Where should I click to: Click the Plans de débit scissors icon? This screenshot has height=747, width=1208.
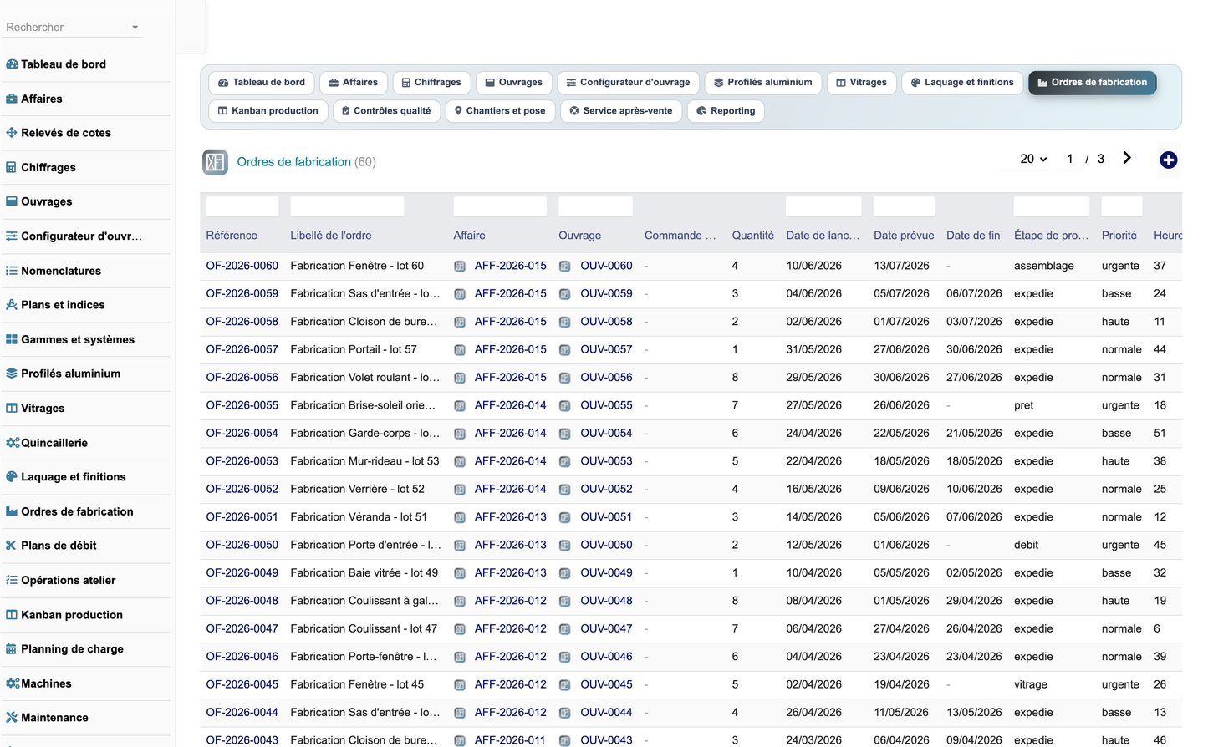pyautogui.click(x=12, y=546)
